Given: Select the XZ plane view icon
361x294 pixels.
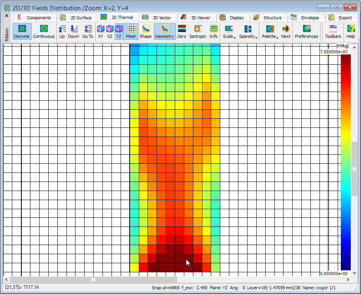Looking at the screenshot, I should pyautogui.click(x=110, y=32).
